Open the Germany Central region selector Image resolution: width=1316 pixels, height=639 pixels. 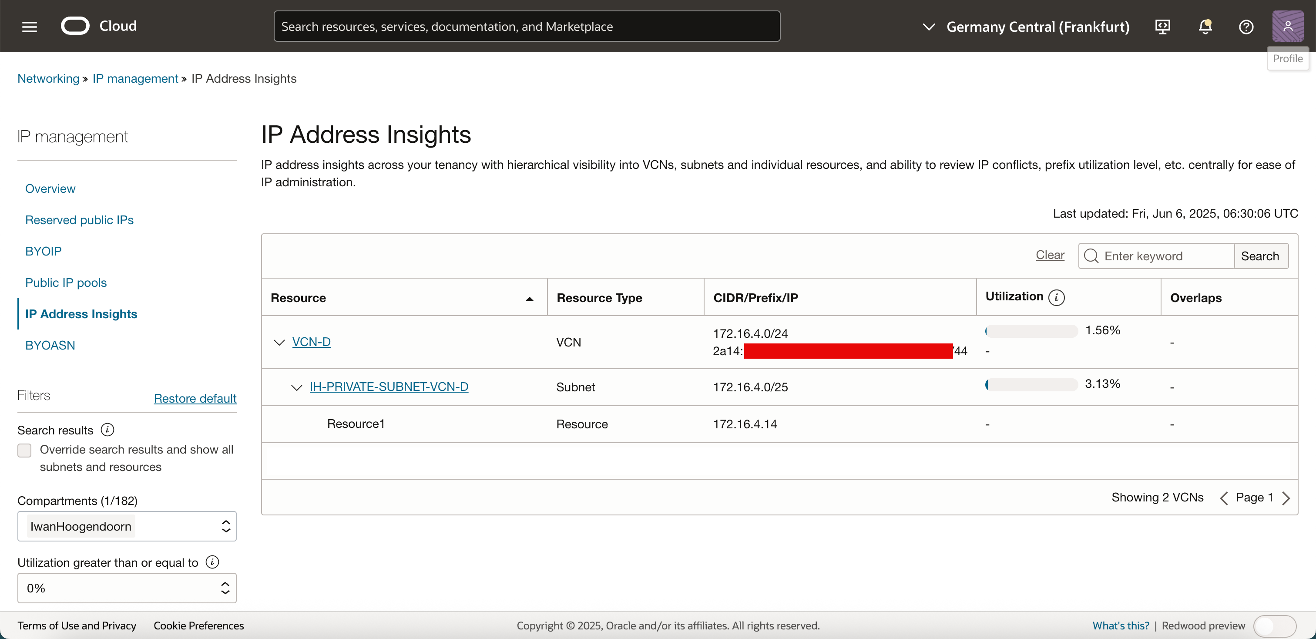[1027, 27]
